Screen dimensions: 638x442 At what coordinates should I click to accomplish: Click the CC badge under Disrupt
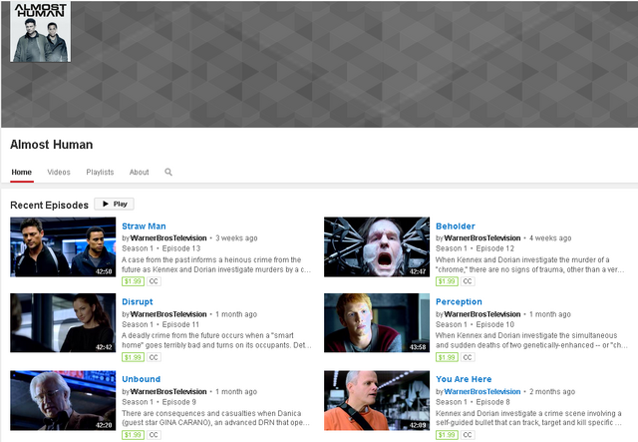(154, 357)
